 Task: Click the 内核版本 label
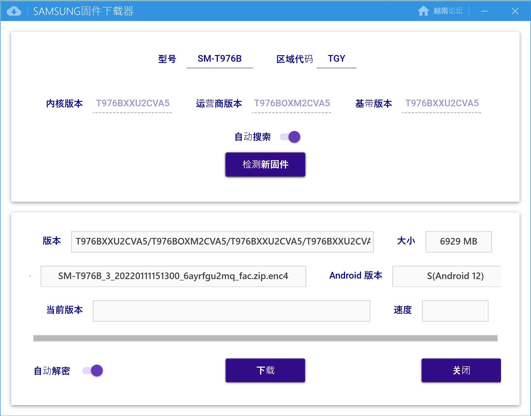pyautogui.click(x=65, y=103)
